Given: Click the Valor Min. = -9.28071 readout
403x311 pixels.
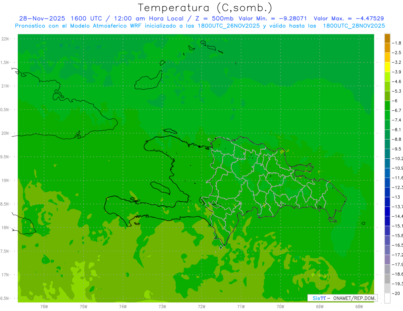Looking at the screenshot, I should (x=272, y=18).
